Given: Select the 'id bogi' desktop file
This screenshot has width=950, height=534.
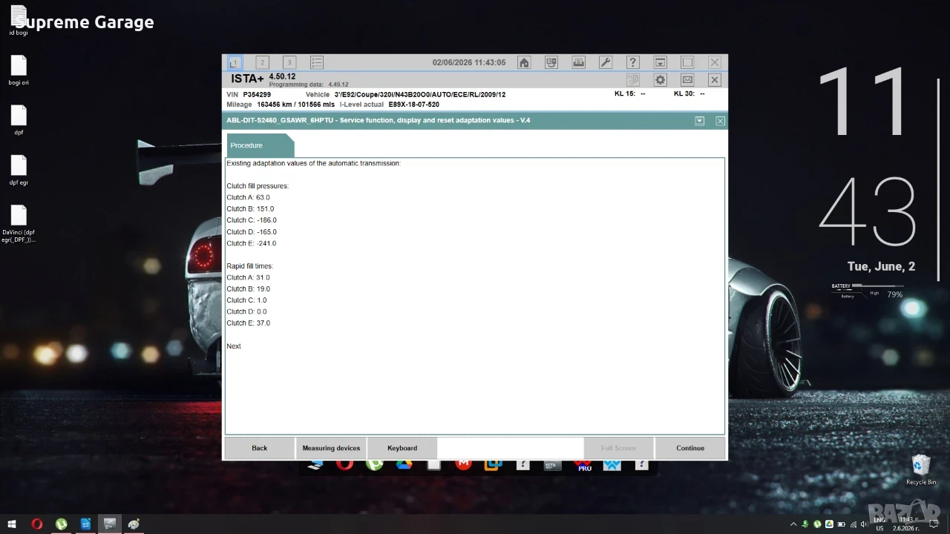Looking at the screenshot, I should click(x=19, y=21).
